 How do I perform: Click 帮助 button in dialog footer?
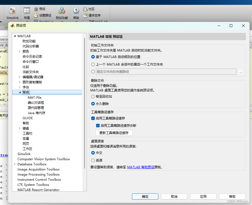coord(232,197)
